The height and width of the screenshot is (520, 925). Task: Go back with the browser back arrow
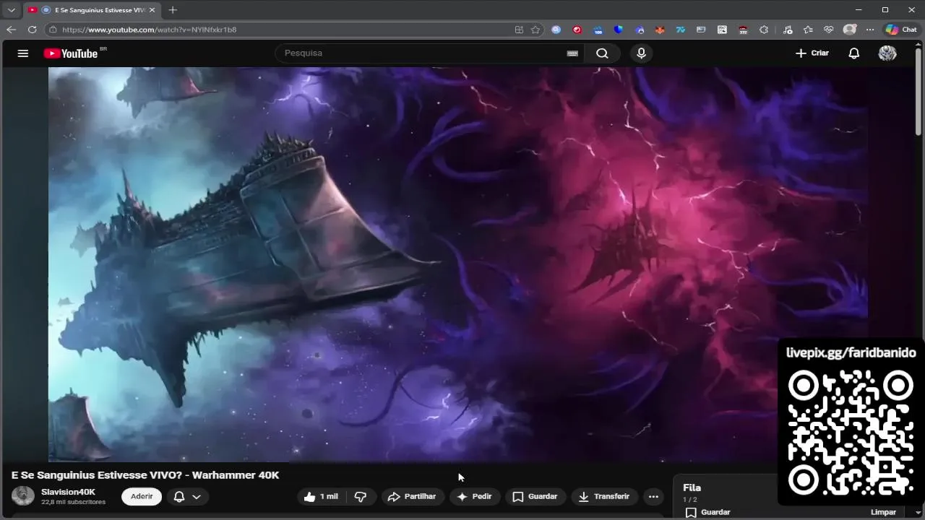pos(11,30)
